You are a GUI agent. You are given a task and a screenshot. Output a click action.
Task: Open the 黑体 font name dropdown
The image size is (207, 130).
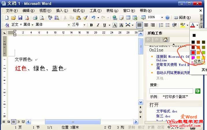coord(69,25)
